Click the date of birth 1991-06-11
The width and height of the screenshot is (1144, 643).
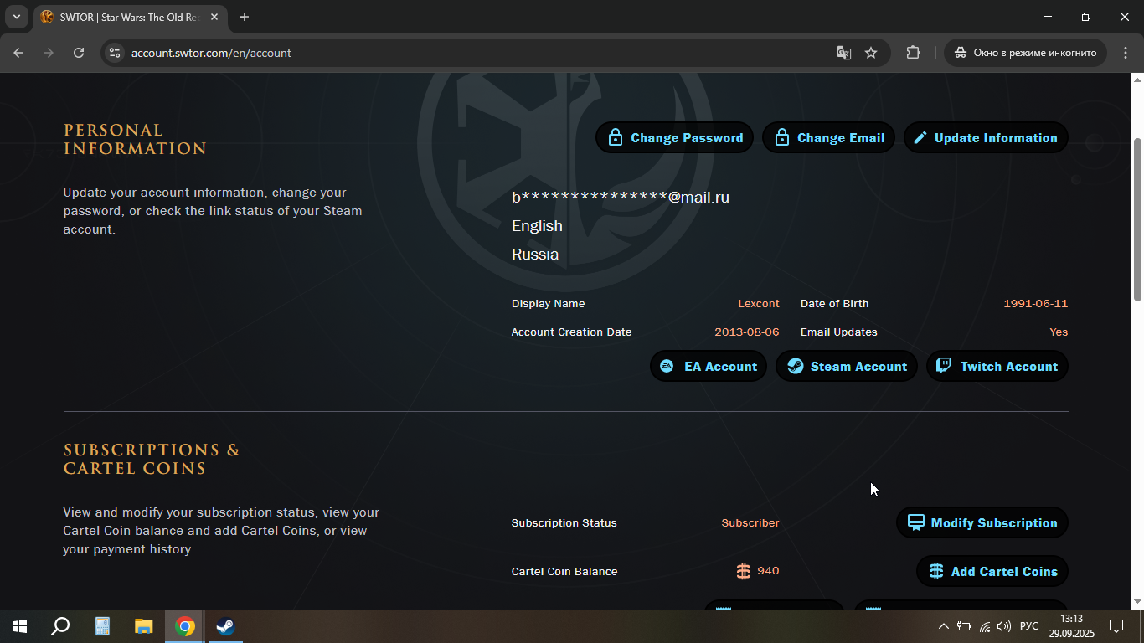click(x=1036, y=304)
